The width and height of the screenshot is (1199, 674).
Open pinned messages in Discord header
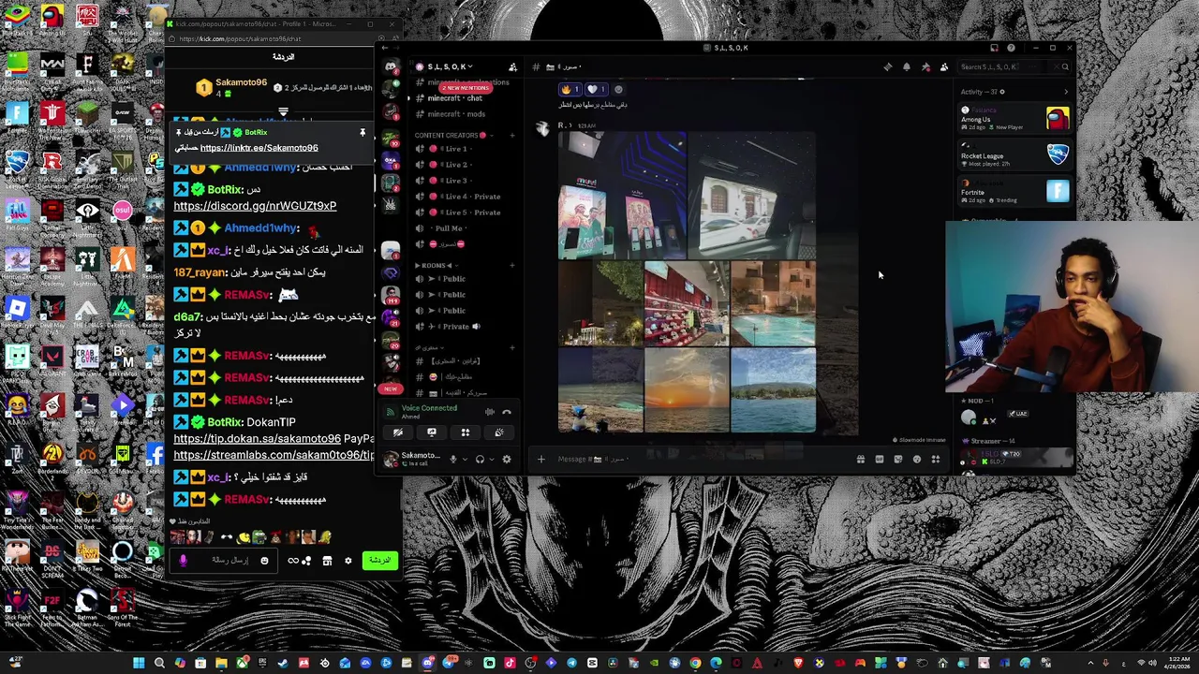925,66
